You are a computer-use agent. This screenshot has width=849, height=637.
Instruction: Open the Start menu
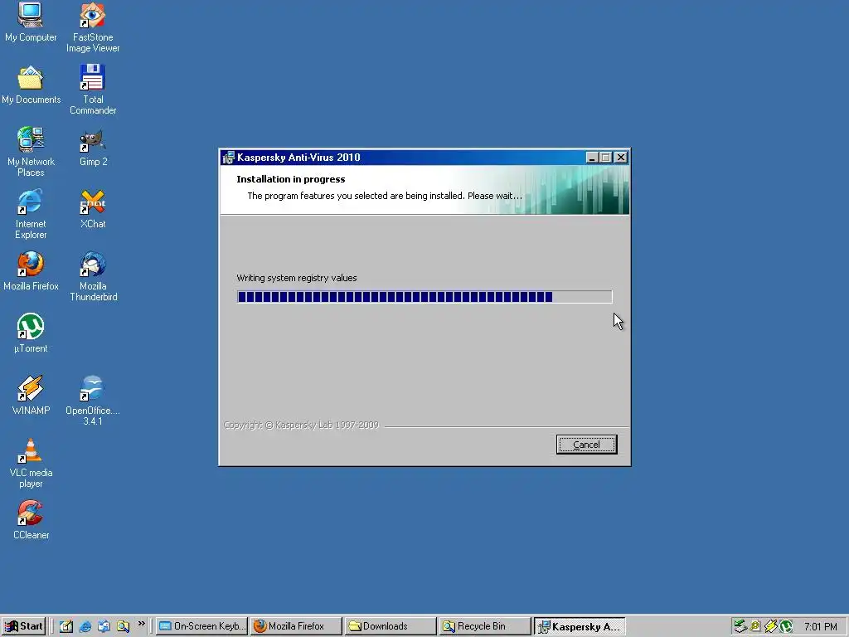coord(23,626)
